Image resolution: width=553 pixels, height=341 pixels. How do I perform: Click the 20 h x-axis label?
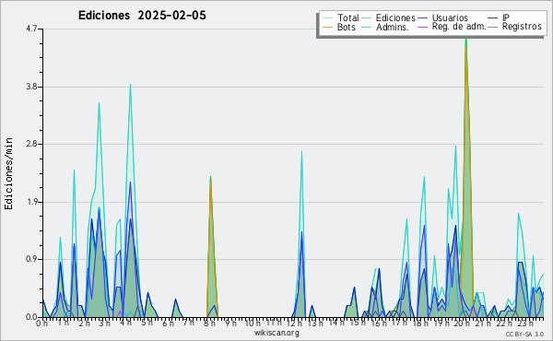tap(461, 323)
